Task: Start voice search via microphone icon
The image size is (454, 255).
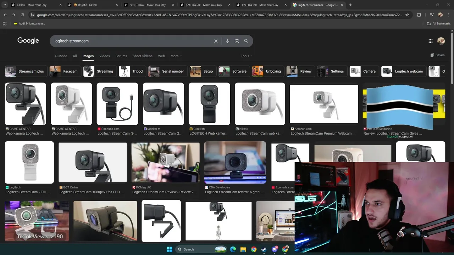Action: [227, 41]
